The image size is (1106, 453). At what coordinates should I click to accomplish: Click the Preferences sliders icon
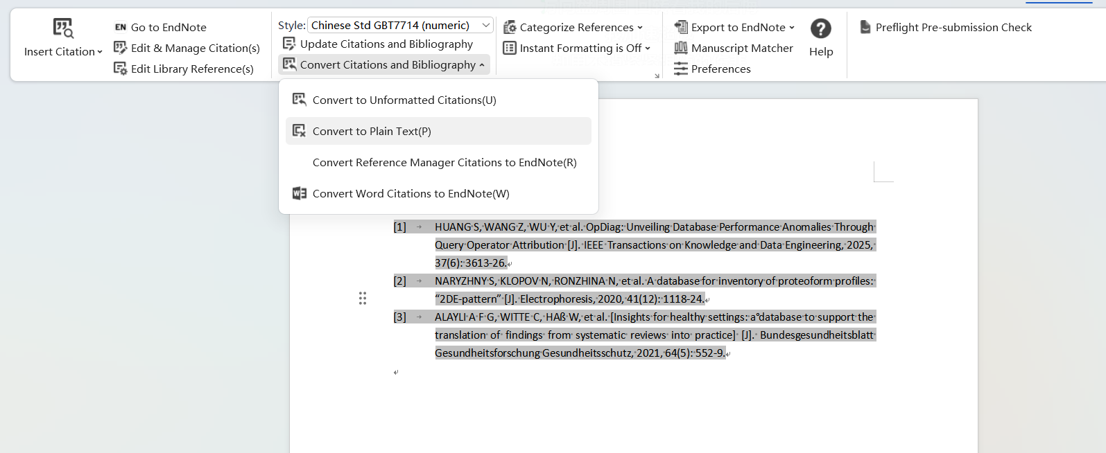pos(681,69)
